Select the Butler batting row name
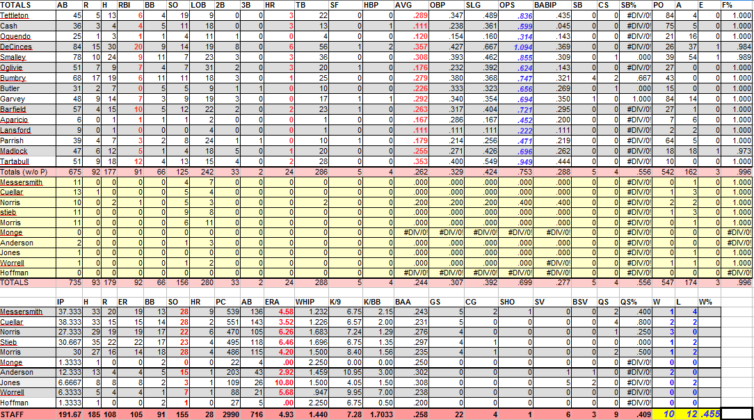Image resolution: width=754 pixels, height=420 pixels. pyautogui.click(x=28, y=88)
